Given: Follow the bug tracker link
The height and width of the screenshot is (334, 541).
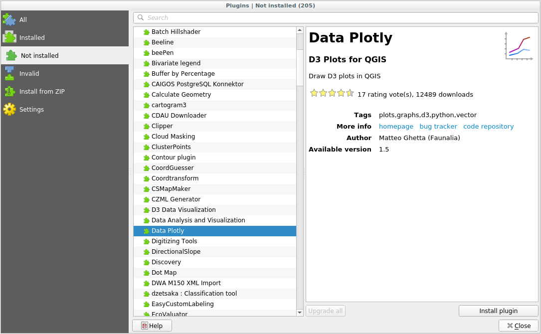Looking at the screenshot, I should tap(438, 127).
